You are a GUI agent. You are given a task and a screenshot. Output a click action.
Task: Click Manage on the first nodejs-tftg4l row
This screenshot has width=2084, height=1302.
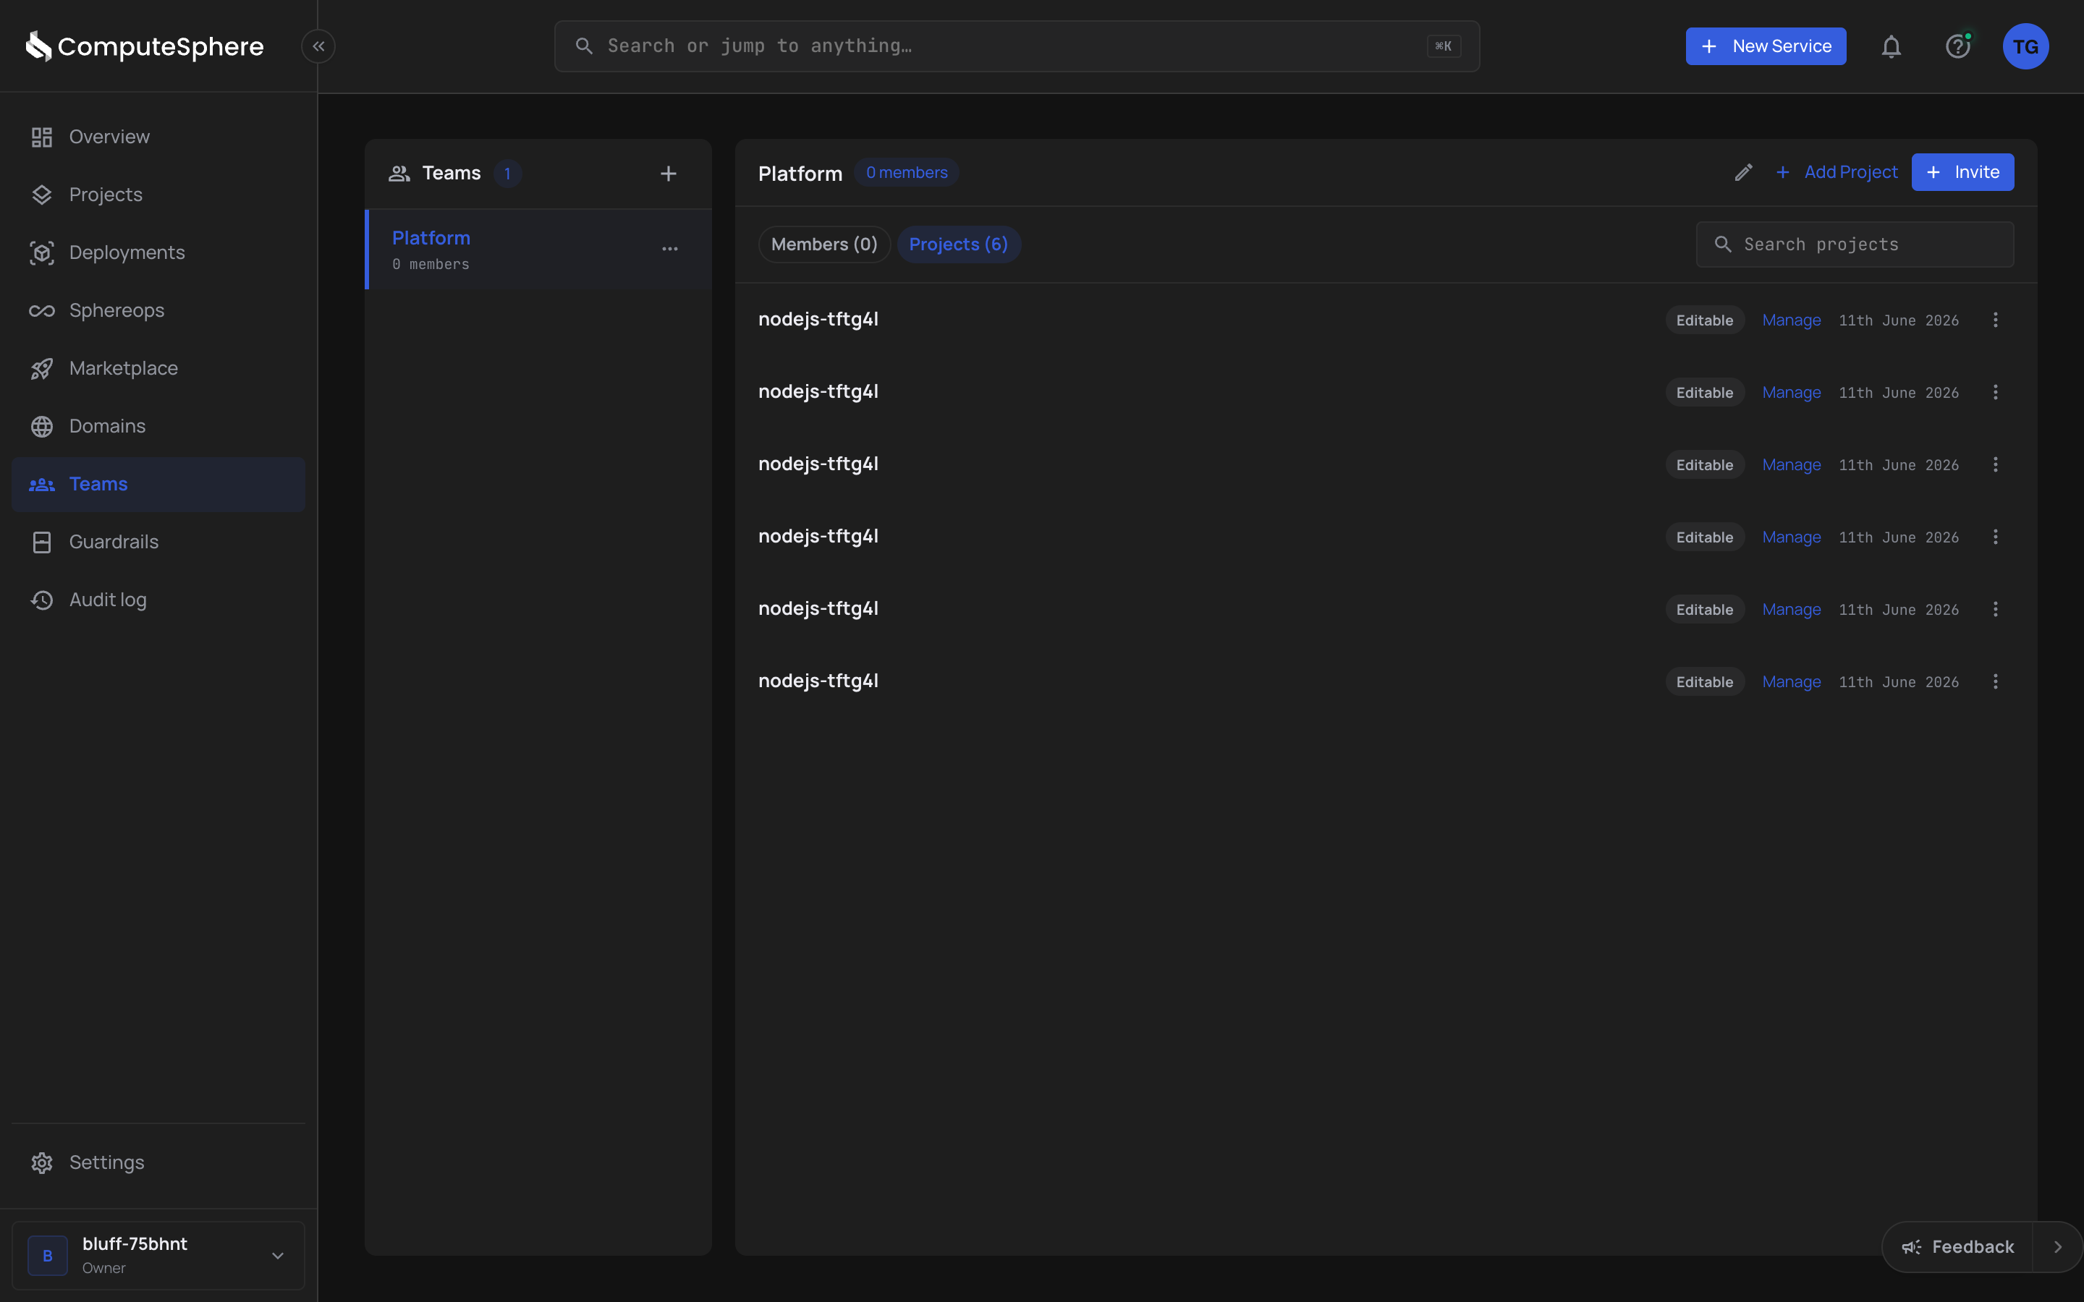[1791, 320]
